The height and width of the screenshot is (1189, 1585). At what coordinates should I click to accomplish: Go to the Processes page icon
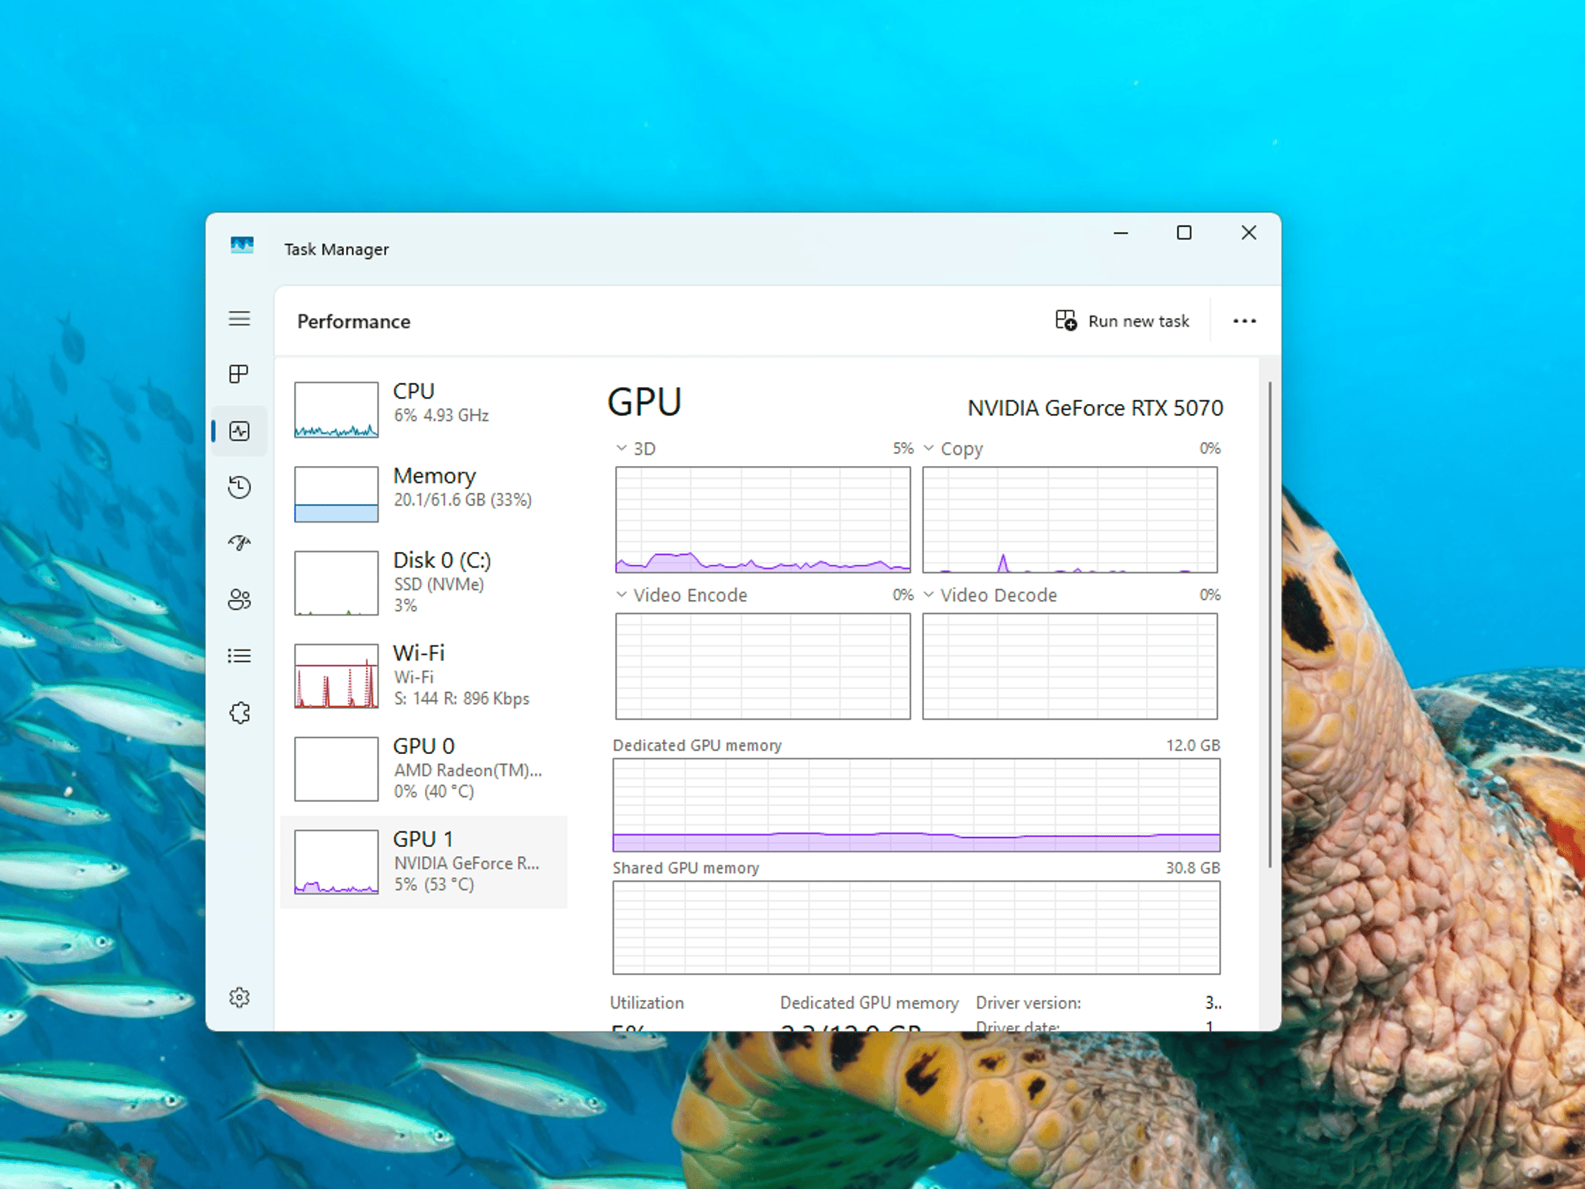click(239, 375)
